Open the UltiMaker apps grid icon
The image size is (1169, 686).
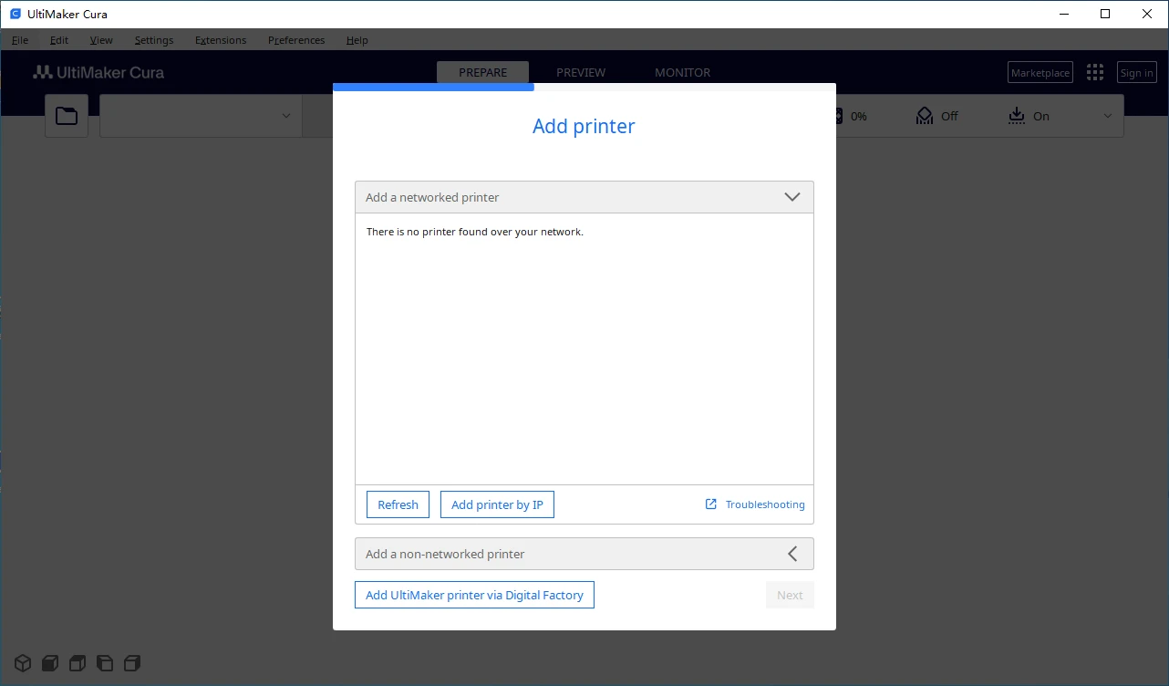tap(1095, 73)
